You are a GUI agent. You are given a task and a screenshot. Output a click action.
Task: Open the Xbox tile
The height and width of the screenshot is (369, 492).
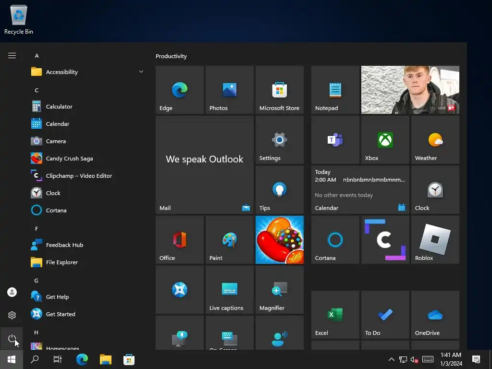click(385, 140)
